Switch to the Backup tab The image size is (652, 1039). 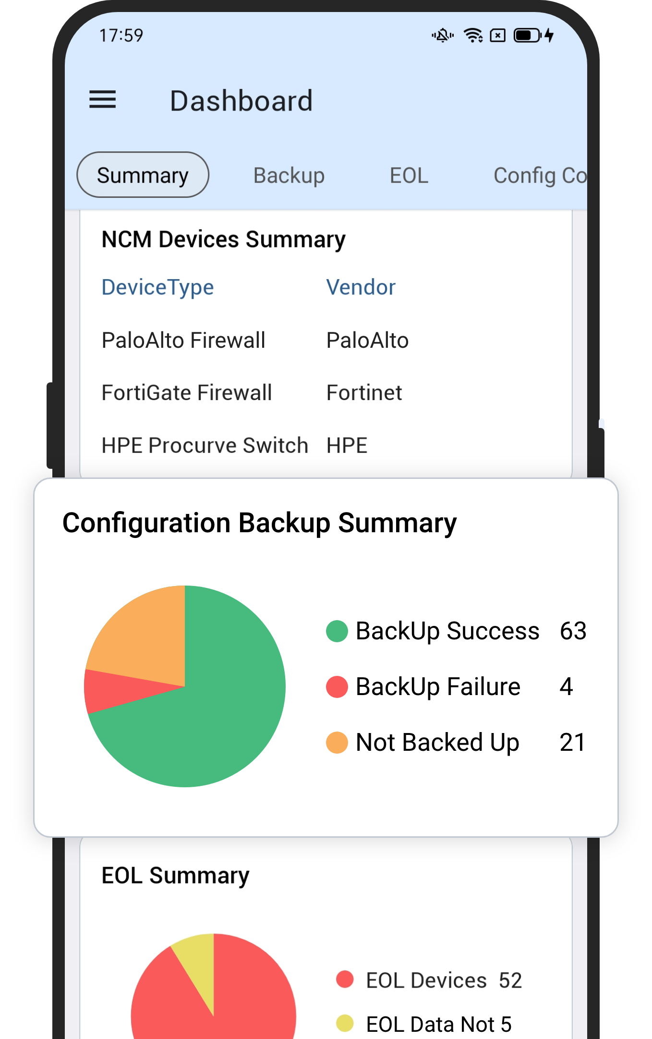point(289,175)
